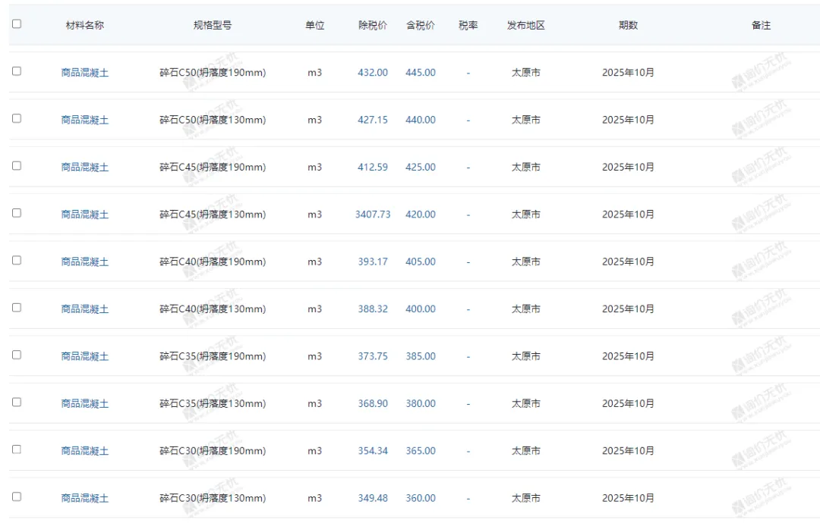Screen dimensions: 820x523
Task: Select spec text 碎石C45(坍落度130mm)
Action: pyautogui.click(x=213, y=215)
